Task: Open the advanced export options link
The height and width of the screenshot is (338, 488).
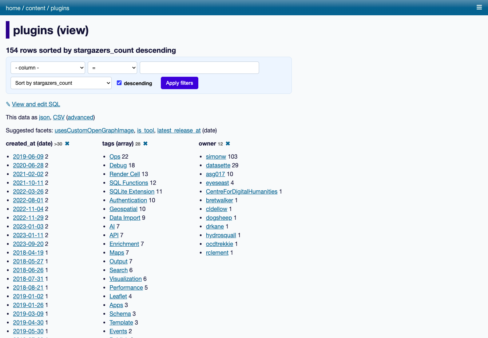Action: coord(80,117)
